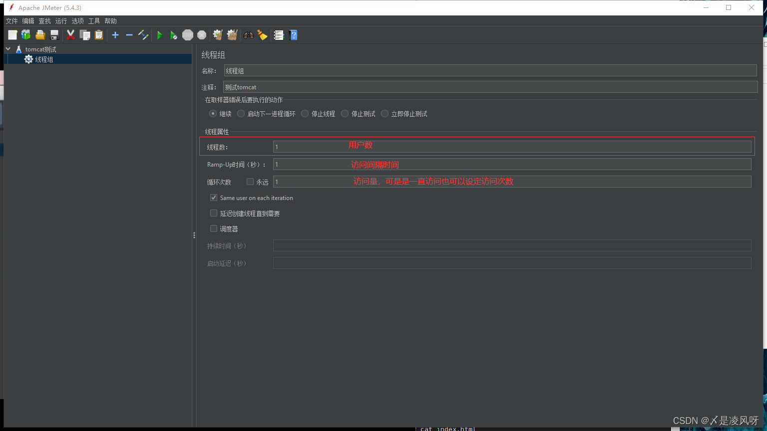767x431 pixels.
Task: Open search with binoculars icon
Action: point(248,35)
